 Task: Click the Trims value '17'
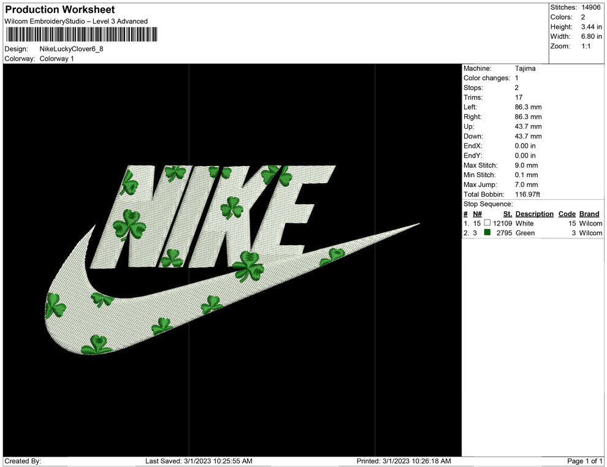coord(519,97)
